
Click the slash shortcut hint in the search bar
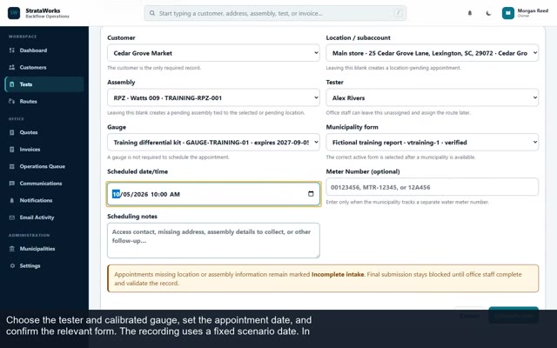(x=399, y=13)
